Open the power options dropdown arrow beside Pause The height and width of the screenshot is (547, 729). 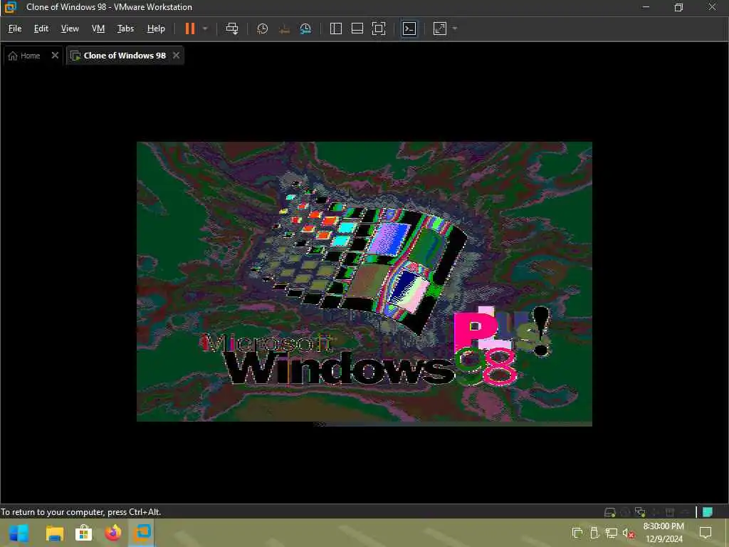(205, 28)
